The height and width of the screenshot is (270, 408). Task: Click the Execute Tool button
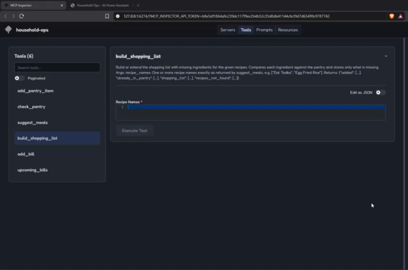(135, 131)
